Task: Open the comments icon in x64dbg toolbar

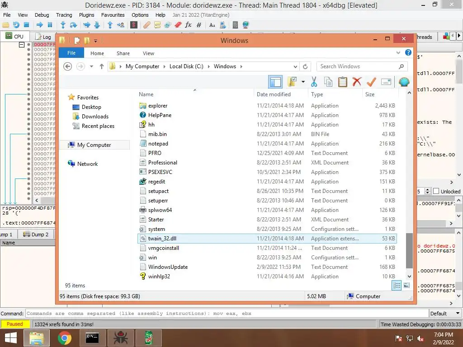Action: click(x=157, y=25)
